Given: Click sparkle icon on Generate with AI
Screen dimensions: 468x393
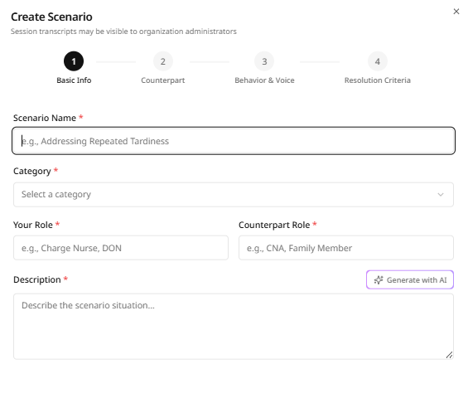Looking at the screenshot, I should pos(379,280).
